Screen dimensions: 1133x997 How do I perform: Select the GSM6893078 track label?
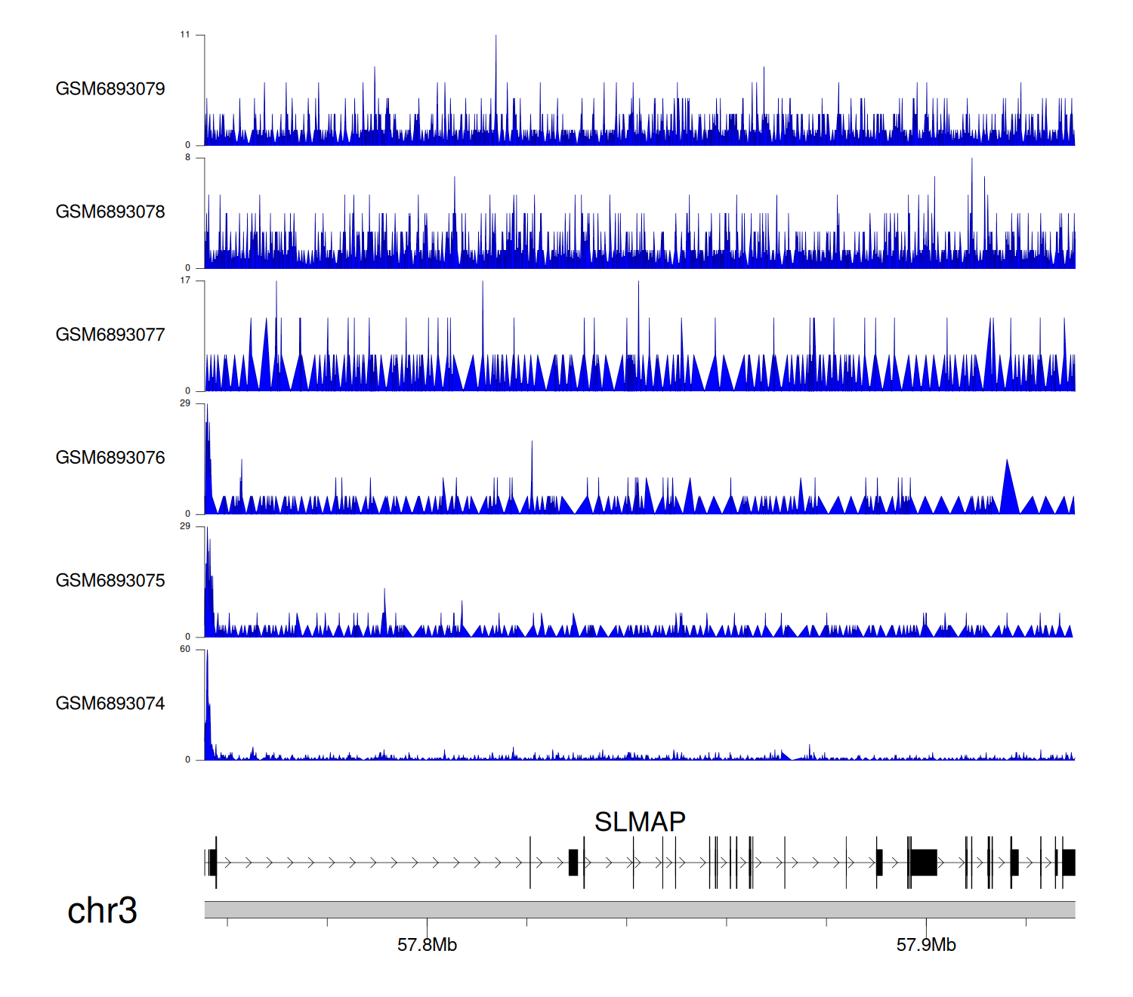pyautogui.click(x=110, y=212)
